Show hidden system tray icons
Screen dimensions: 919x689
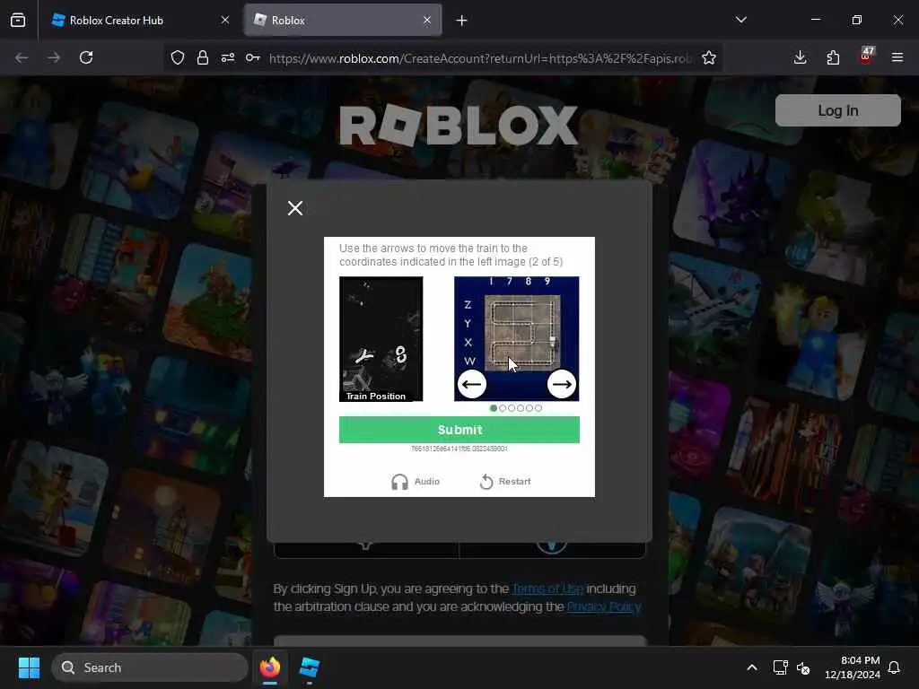752,667
